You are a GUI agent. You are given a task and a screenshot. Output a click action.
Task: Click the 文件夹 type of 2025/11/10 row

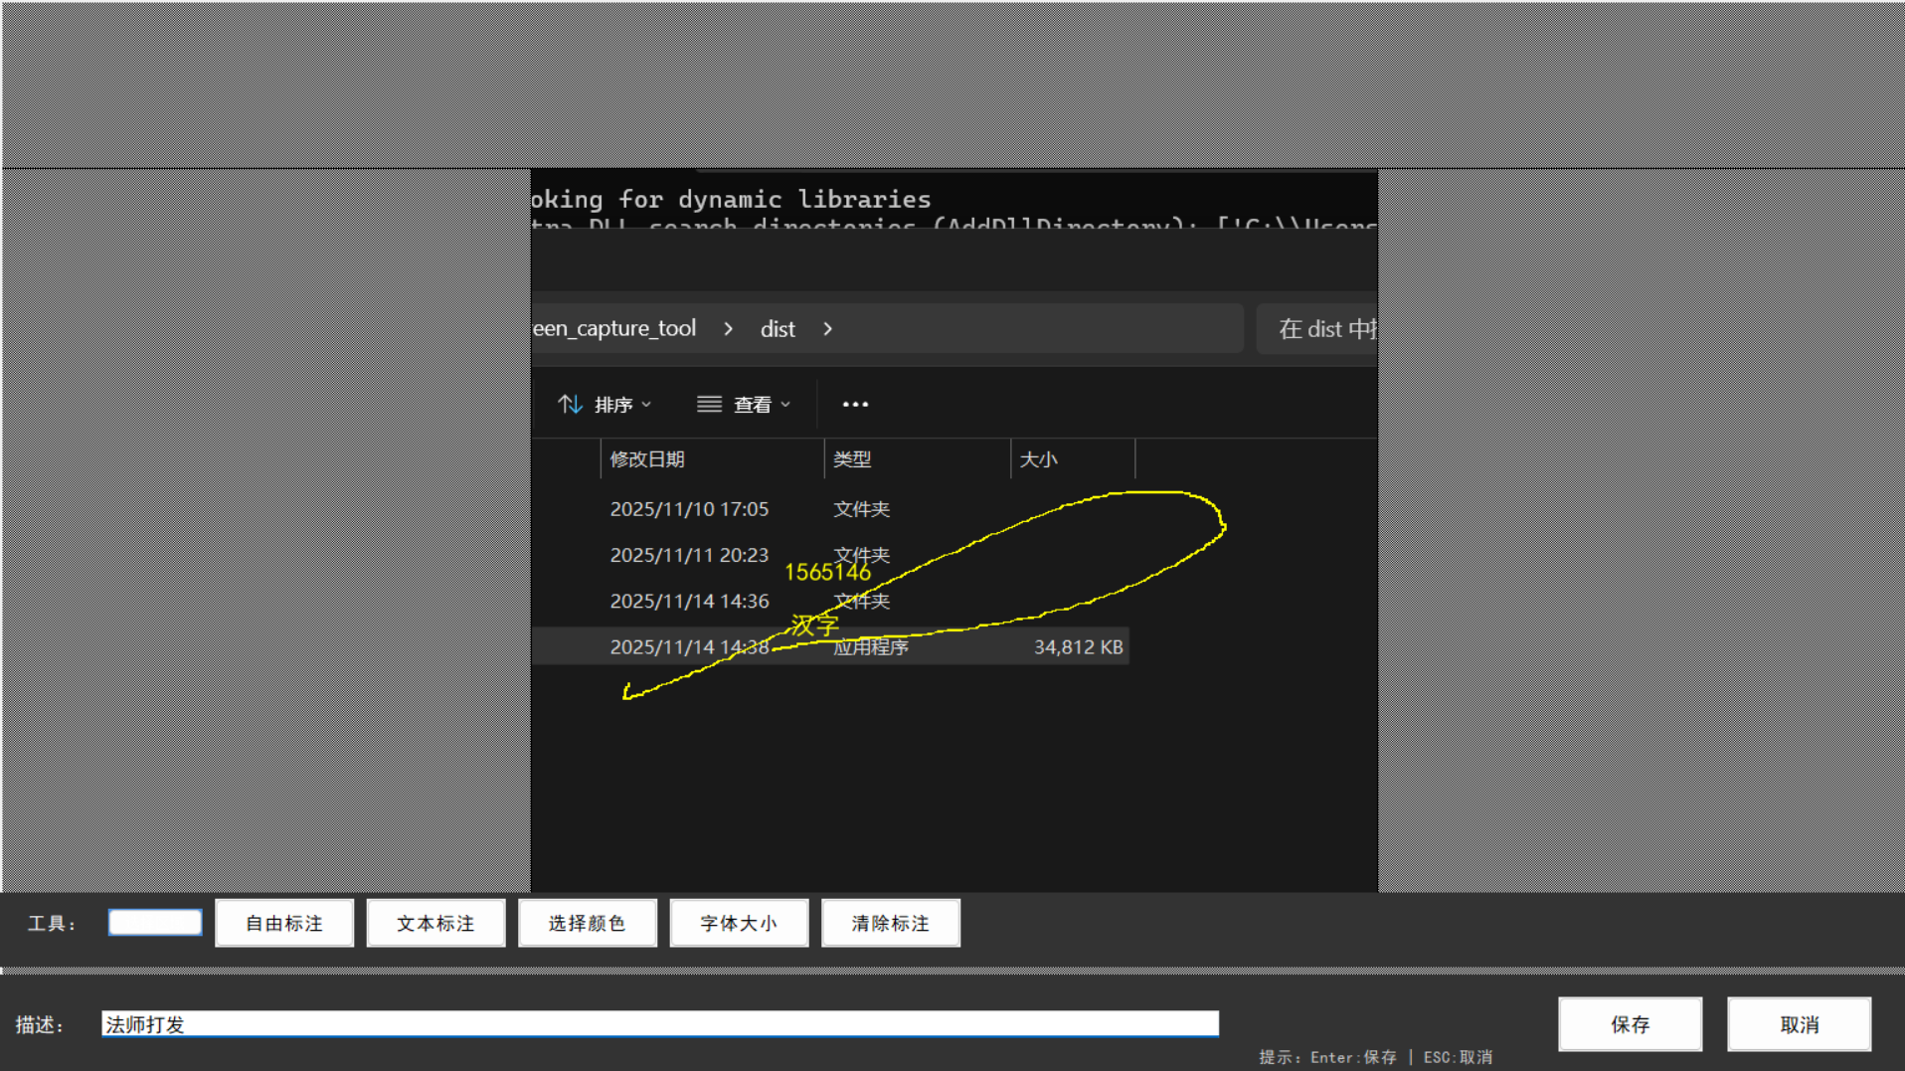click(861, 509)
